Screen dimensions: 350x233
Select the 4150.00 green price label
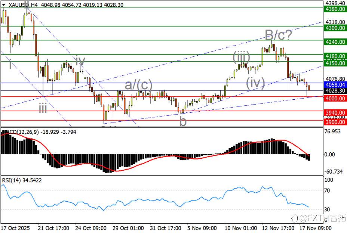click(x=335, y=63)
